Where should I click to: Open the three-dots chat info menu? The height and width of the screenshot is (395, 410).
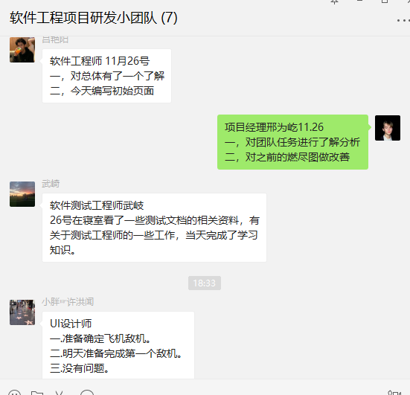(403, 20)
